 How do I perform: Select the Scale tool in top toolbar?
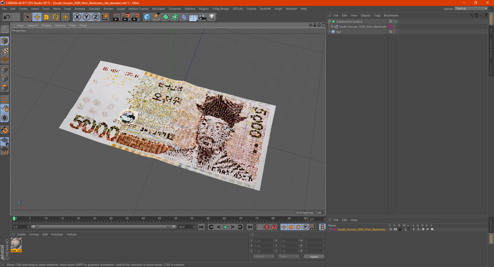coord(46,17)
